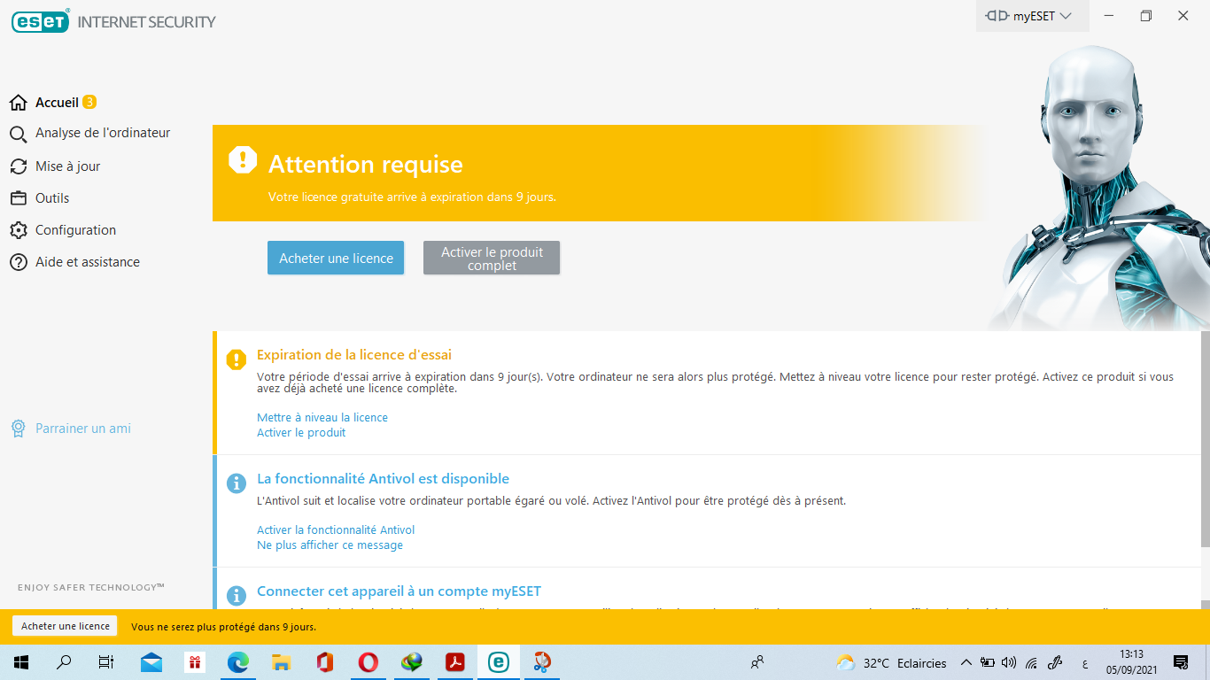This screenshot has height=680, width=1210.
Task: Open the Mail app from taskbar
Action: point(151,662)
